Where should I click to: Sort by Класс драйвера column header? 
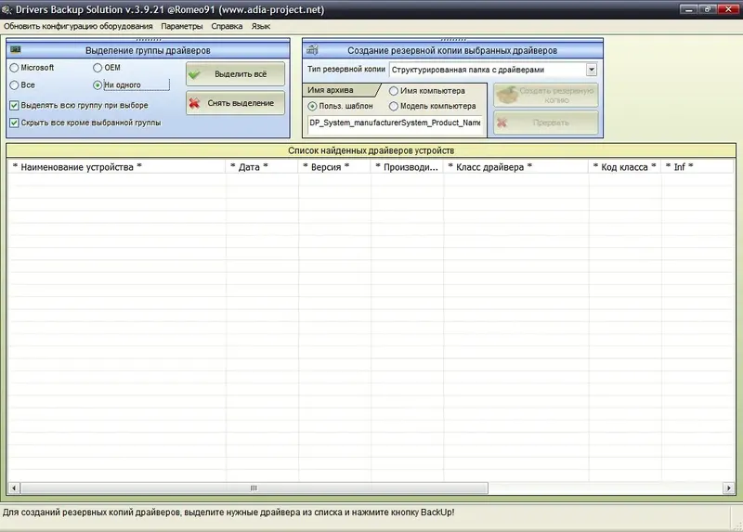(x=516, y=167)
